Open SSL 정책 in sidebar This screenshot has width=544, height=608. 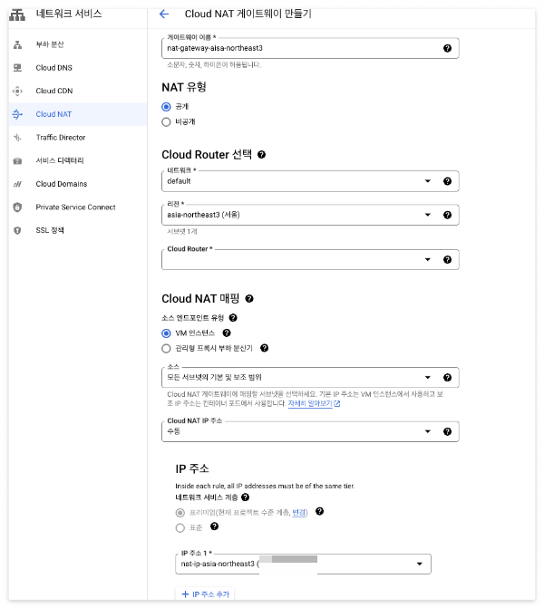78,230
